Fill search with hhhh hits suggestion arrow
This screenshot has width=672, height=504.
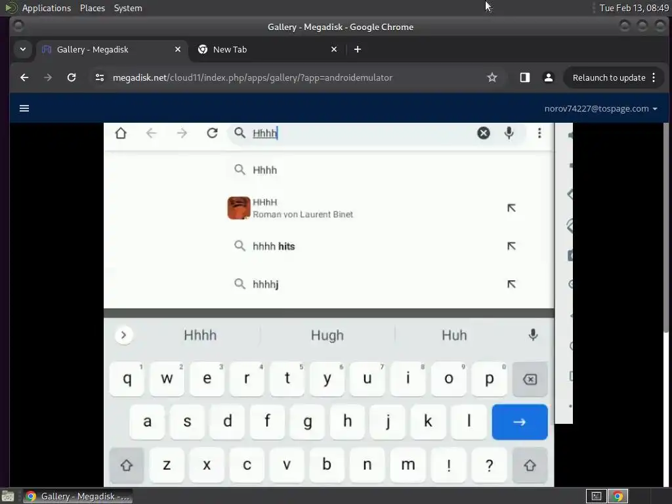tap(511, 246)
